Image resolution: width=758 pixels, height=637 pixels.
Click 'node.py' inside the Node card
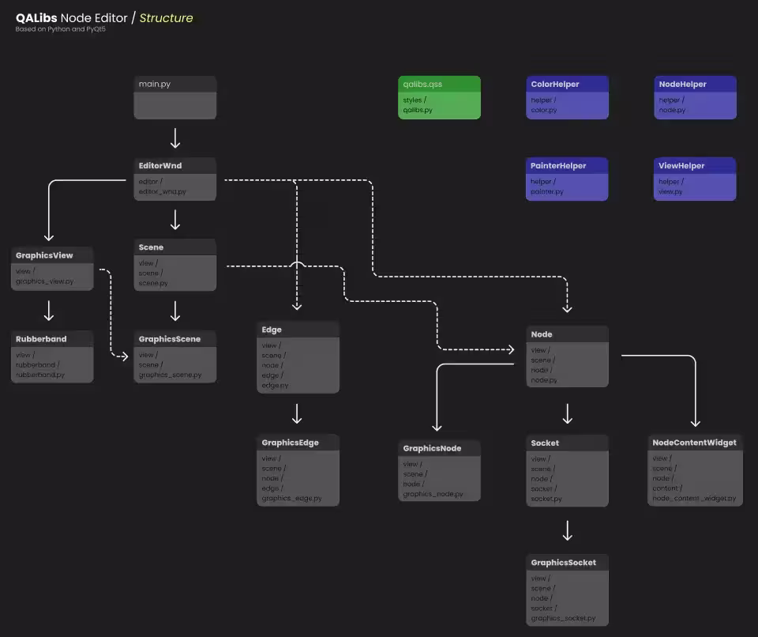click(x=544, y=380)
